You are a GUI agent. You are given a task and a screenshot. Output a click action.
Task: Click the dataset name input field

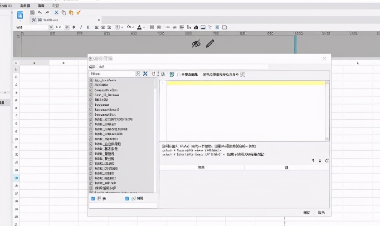183,67
